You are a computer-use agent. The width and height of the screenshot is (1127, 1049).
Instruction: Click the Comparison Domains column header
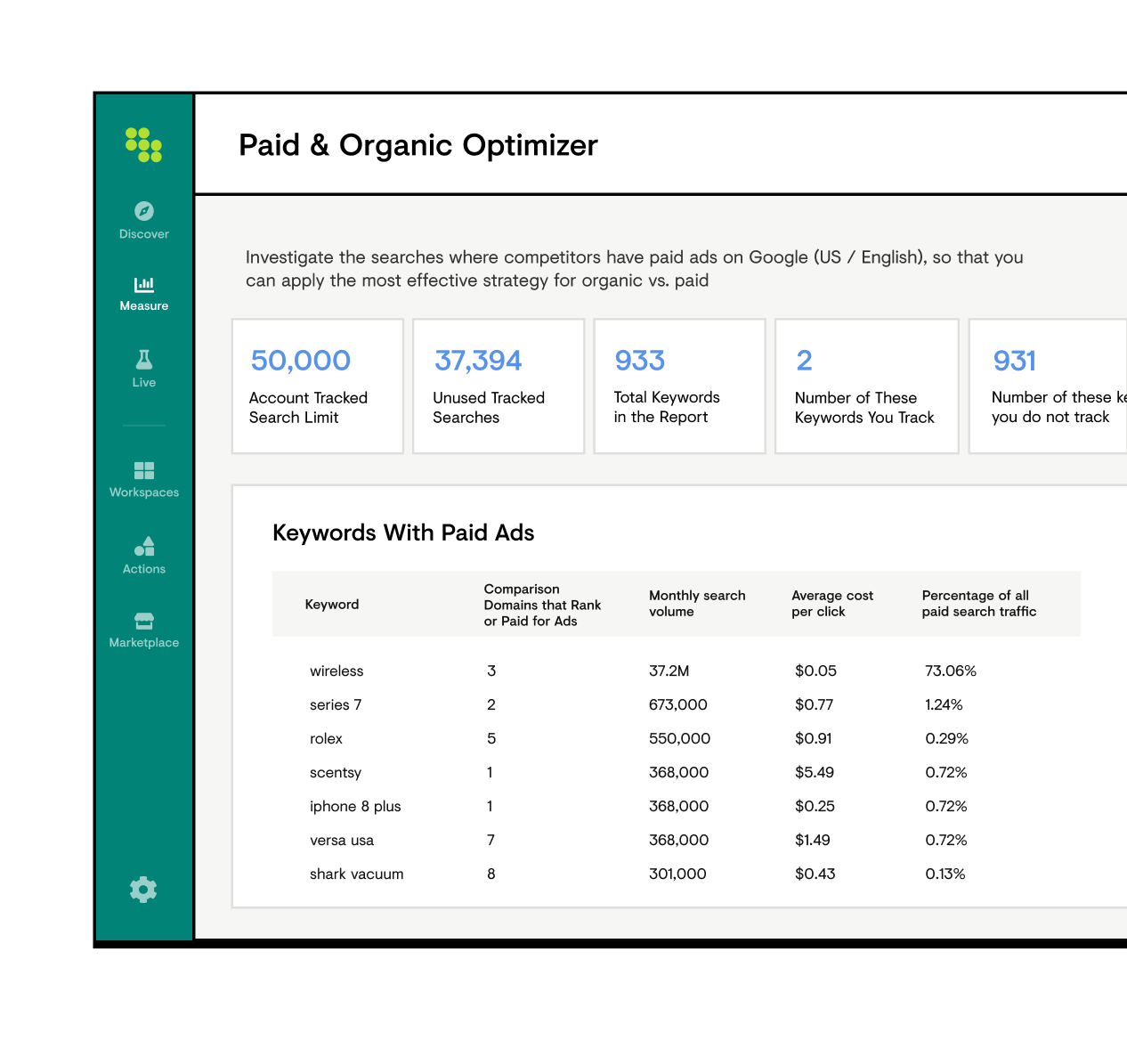click(x=542, y=605)
